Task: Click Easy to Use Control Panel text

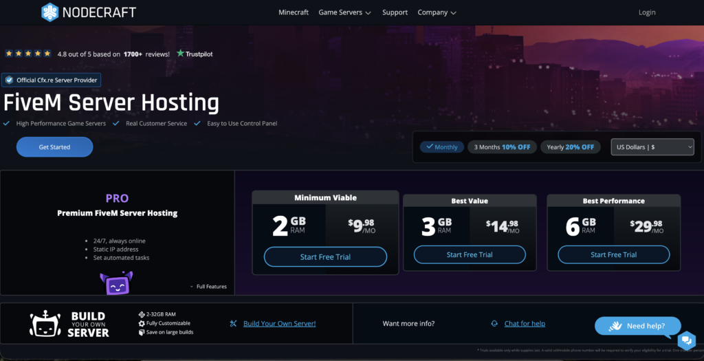Action: (242, 123)
